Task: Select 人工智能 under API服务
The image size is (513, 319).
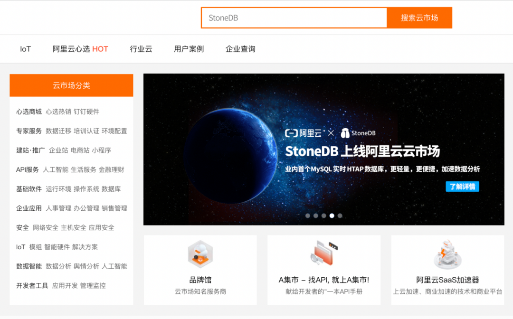Action: [x=56, y=169]
